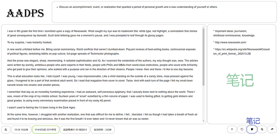Click the "Important ideas" note line
This screenshot has width=278, height=136.
234,33
